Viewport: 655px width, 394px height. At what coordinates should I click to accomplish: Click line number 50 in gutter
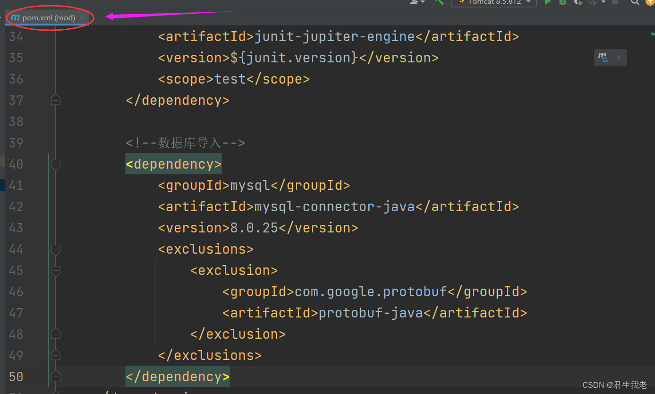[16, 377]
